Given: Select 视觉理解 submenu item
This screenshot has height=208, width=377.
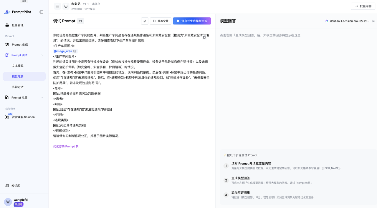Looking at the screenshot, I should (24, 76).
